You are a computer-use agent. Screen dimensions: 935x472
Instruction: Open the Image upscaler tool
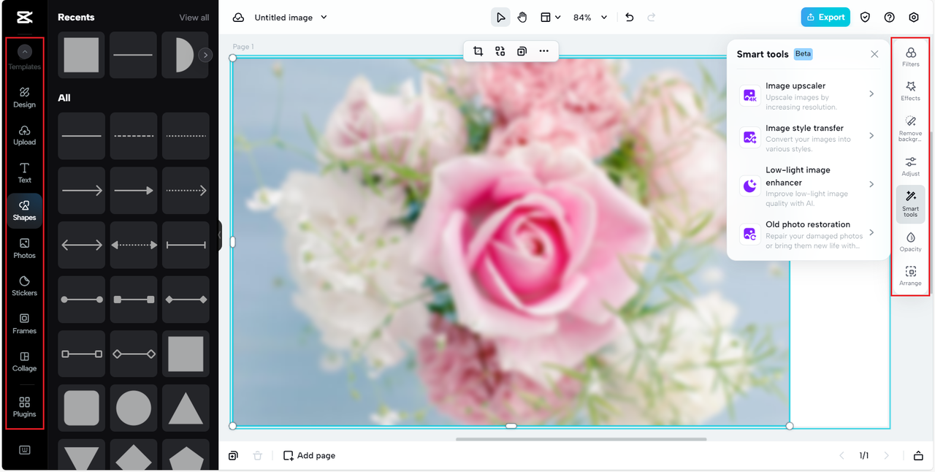tap(808, 96)
